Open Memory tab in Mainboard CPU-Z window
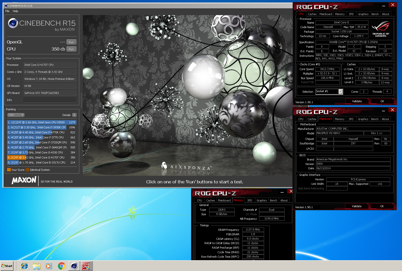The height and width of the screenshot is (271, 402). [x=340, y=119]
